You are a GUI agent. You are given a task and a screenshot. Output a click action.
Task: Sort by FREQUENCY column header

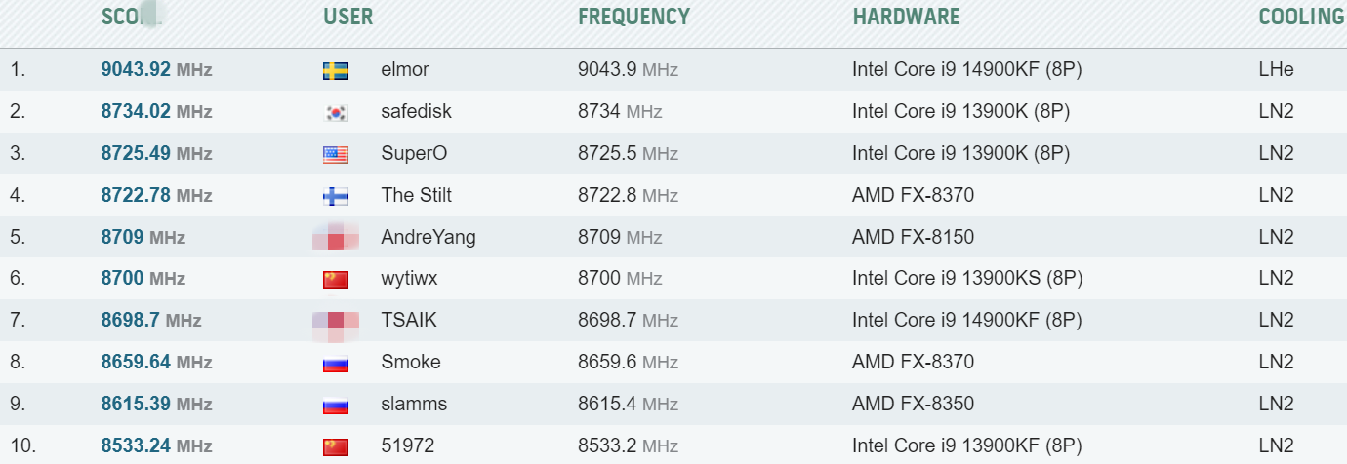[633, 17]
